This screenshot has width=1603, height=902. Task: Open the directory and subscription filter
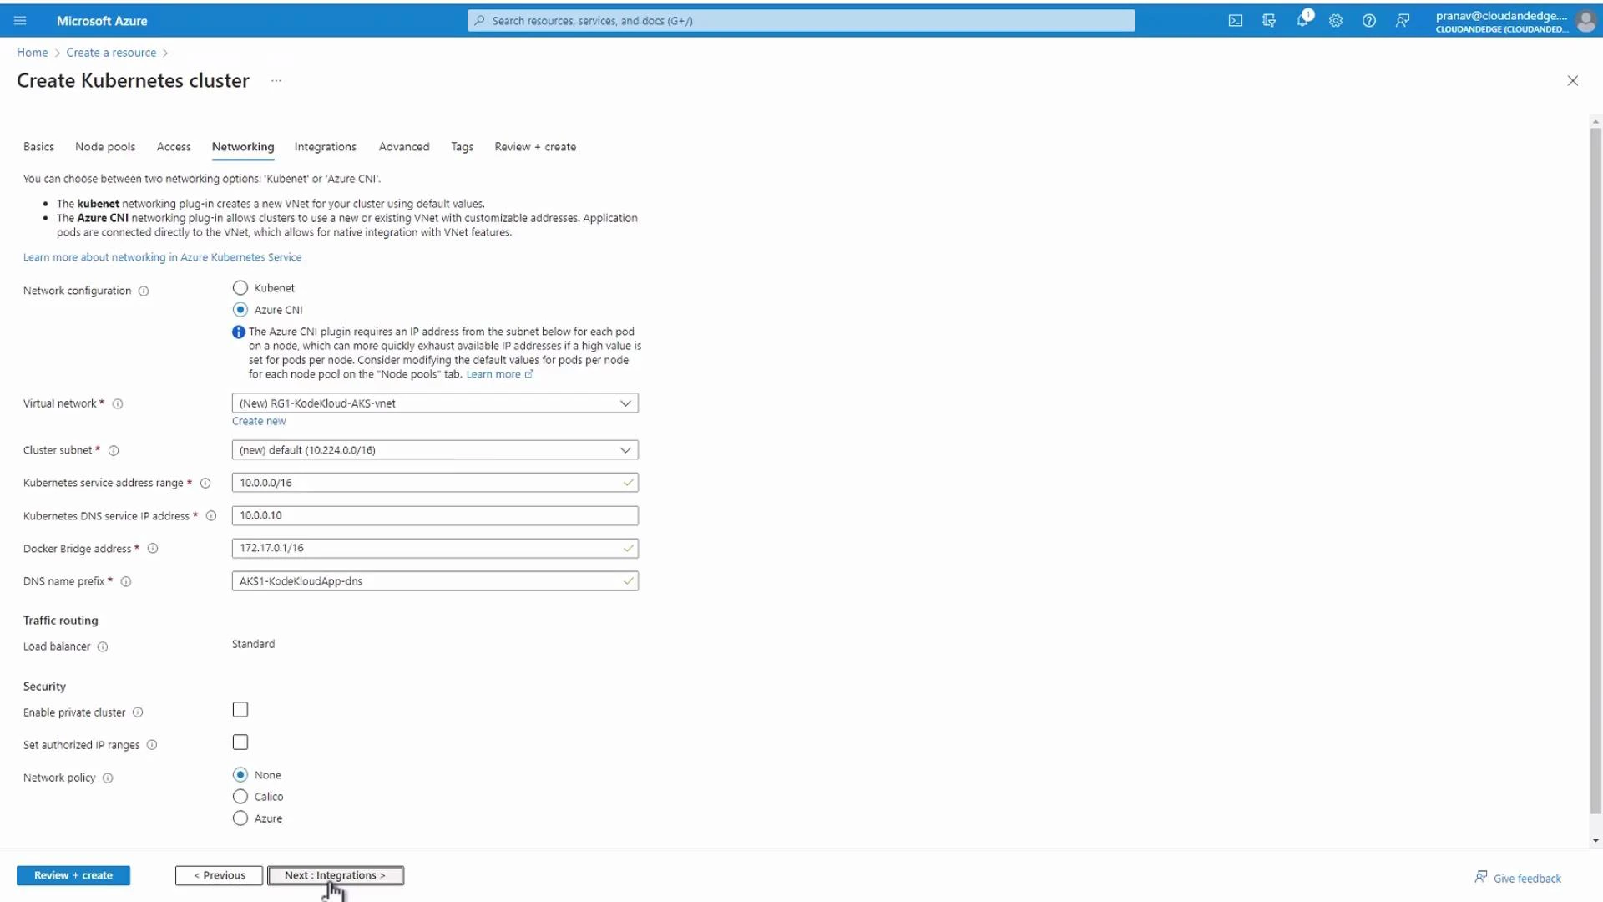click(1269, 20)
